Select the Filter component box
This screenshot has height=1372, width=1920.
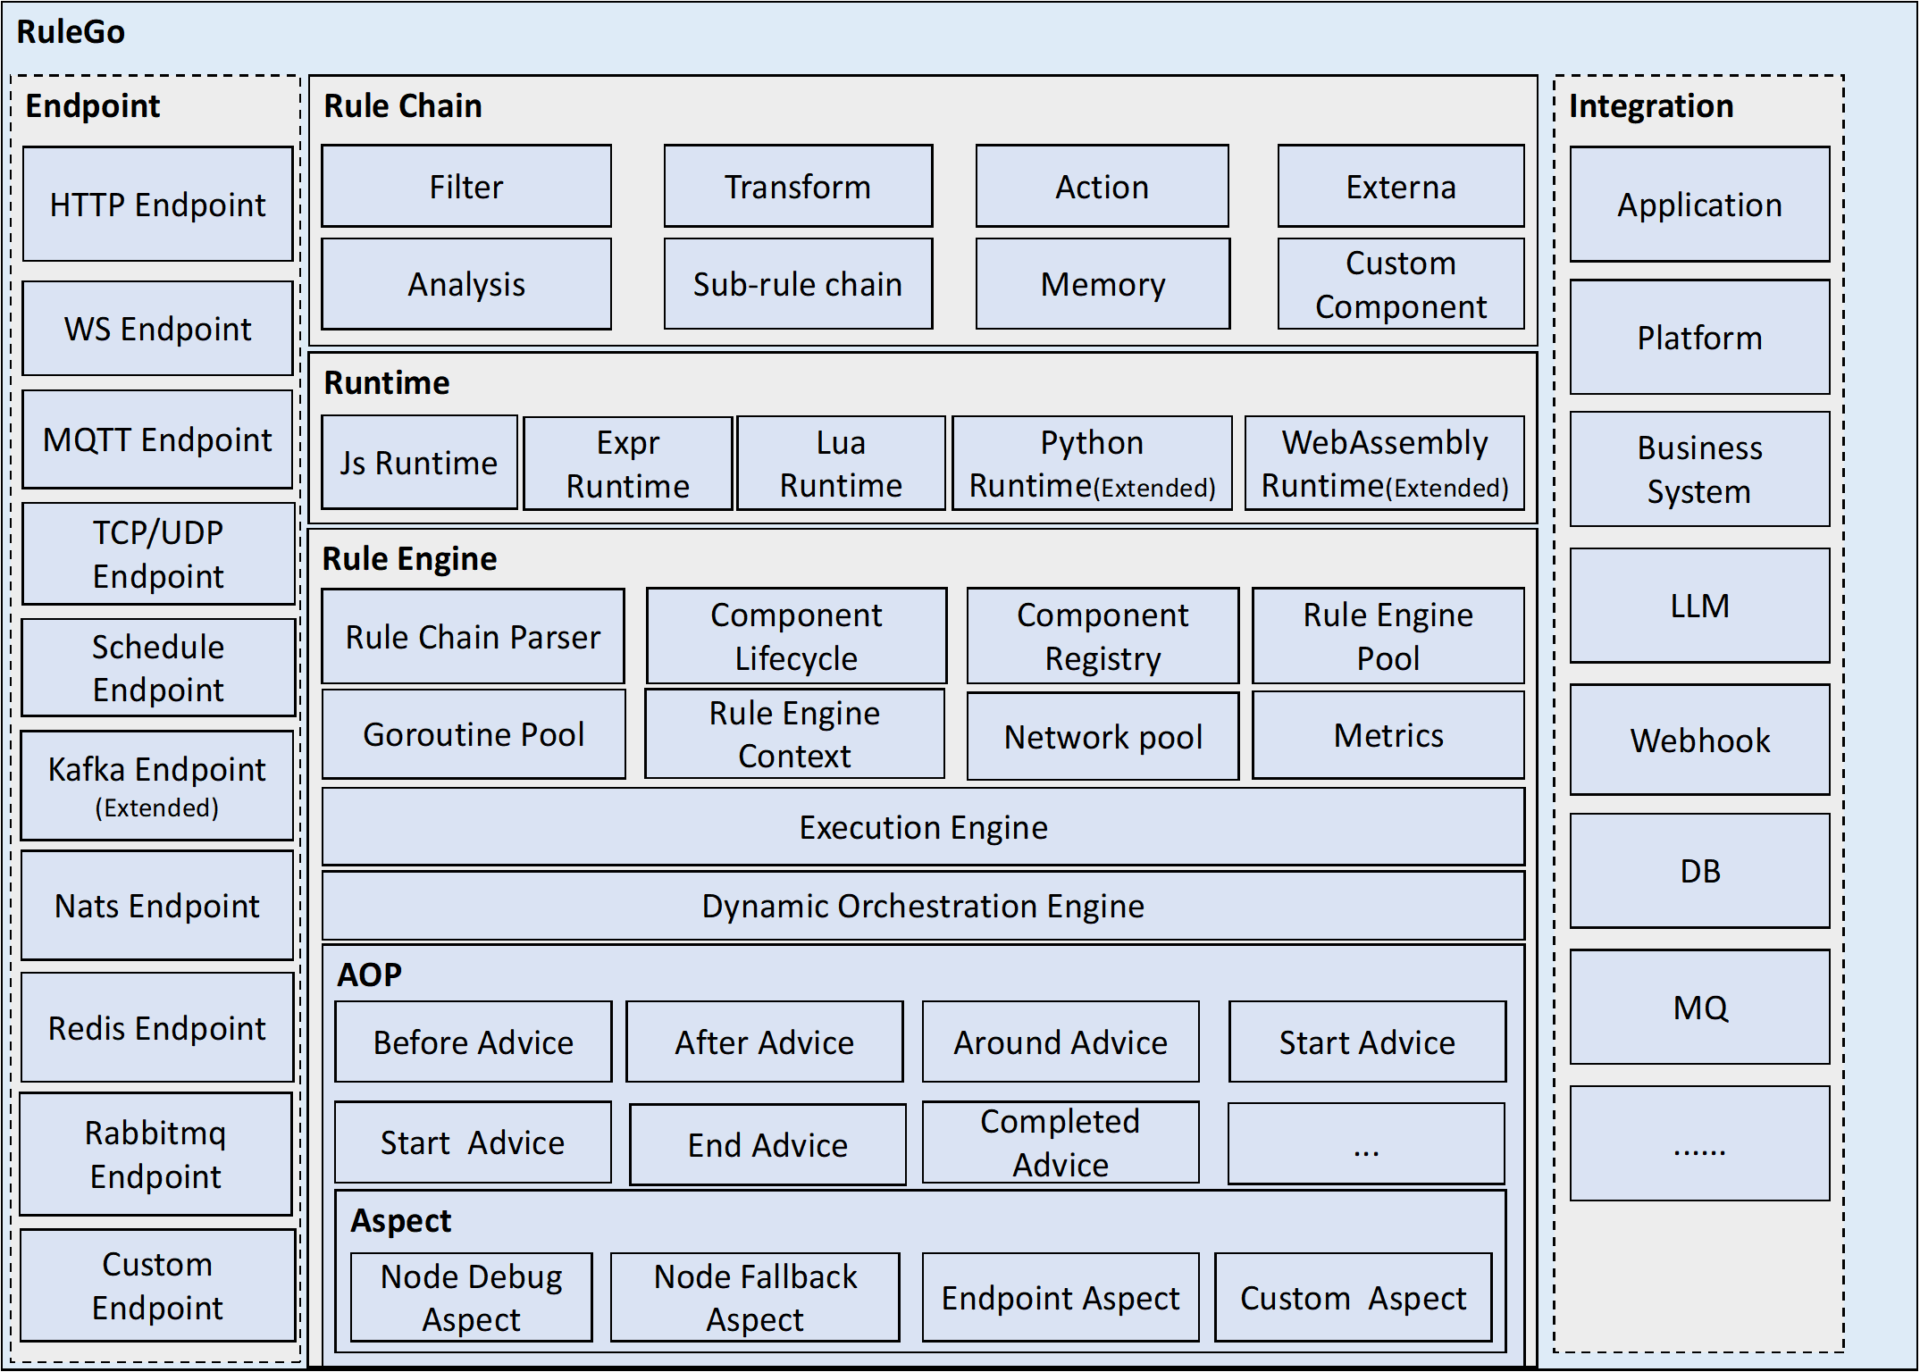pyautogui.click(x=465, y=187)
